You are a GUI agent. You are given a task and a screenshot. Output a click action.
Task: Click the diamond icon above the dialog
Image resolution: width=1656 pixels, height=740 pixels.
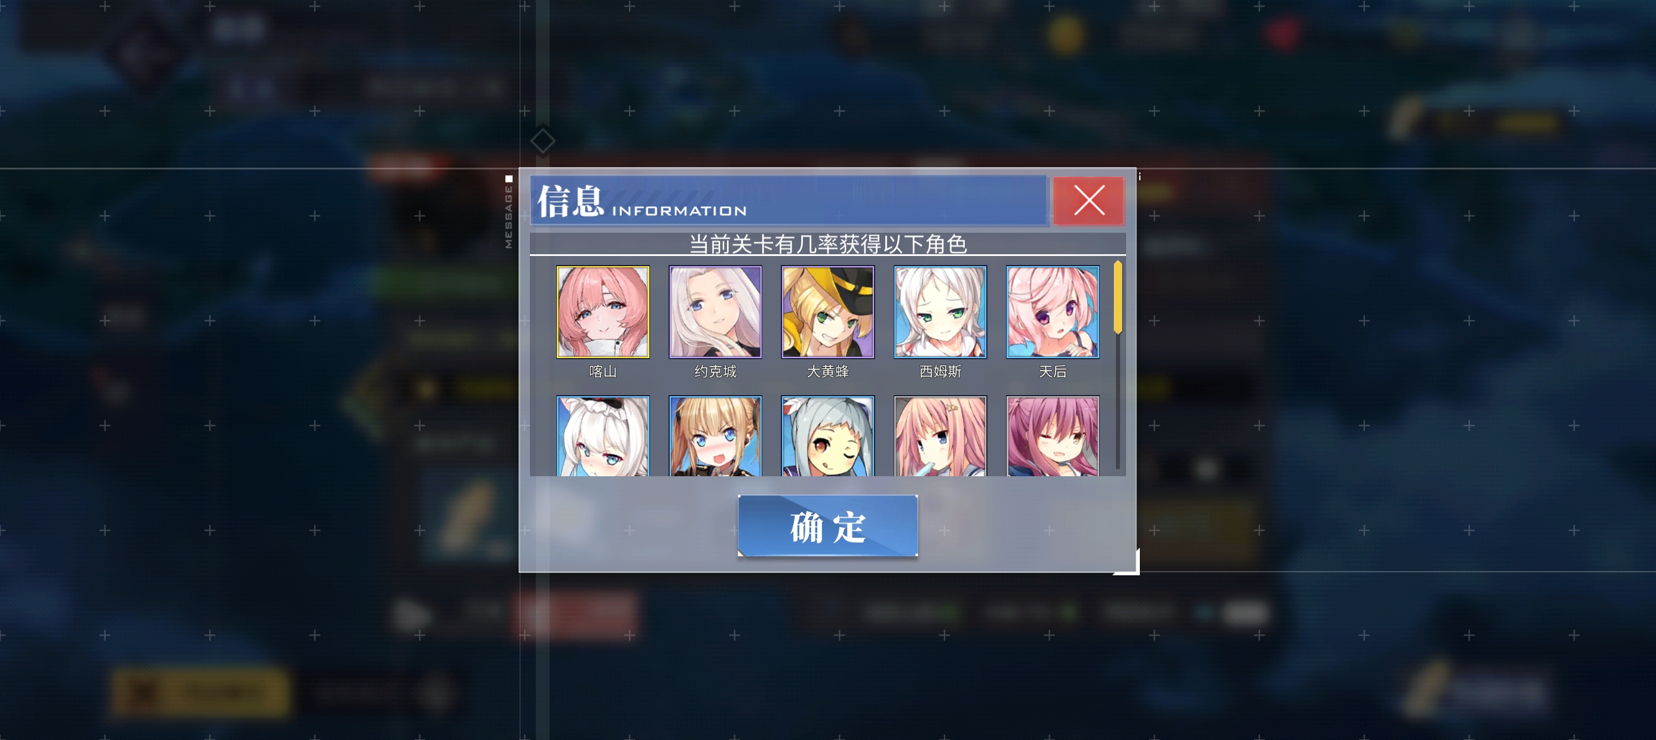click(x=542, y=141)
